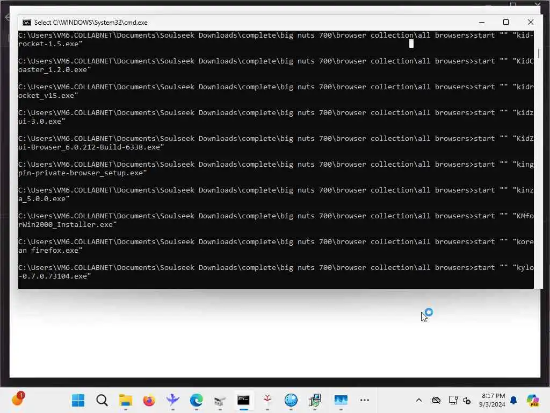Expand hidden system tray icons chevron
Image resolution: width=550 pixels, height=413 pixels.
point(419,400)
